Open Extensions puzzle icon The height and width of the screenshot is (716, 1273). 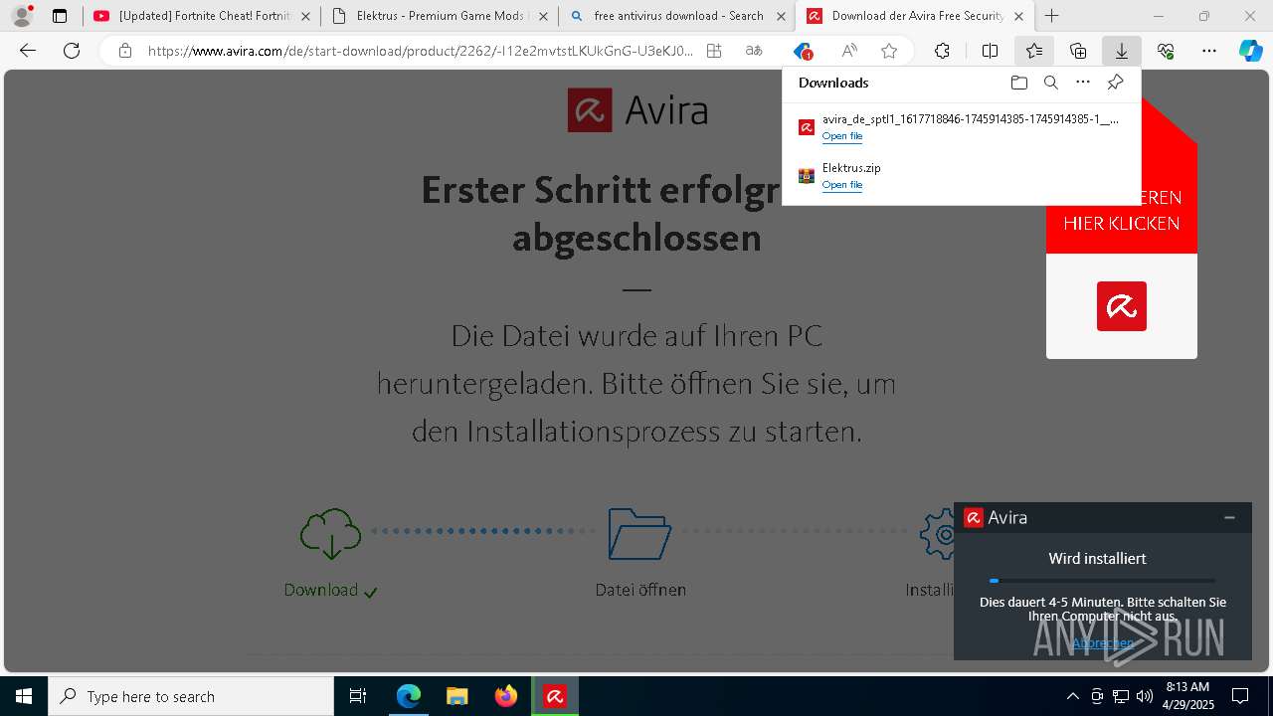point(942,51)
